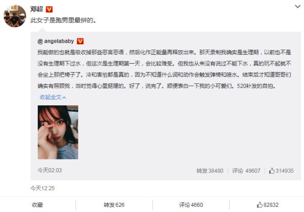Screen dimensions: 304x212
Task: Click the quoted post body text
Action: point(164,69)
